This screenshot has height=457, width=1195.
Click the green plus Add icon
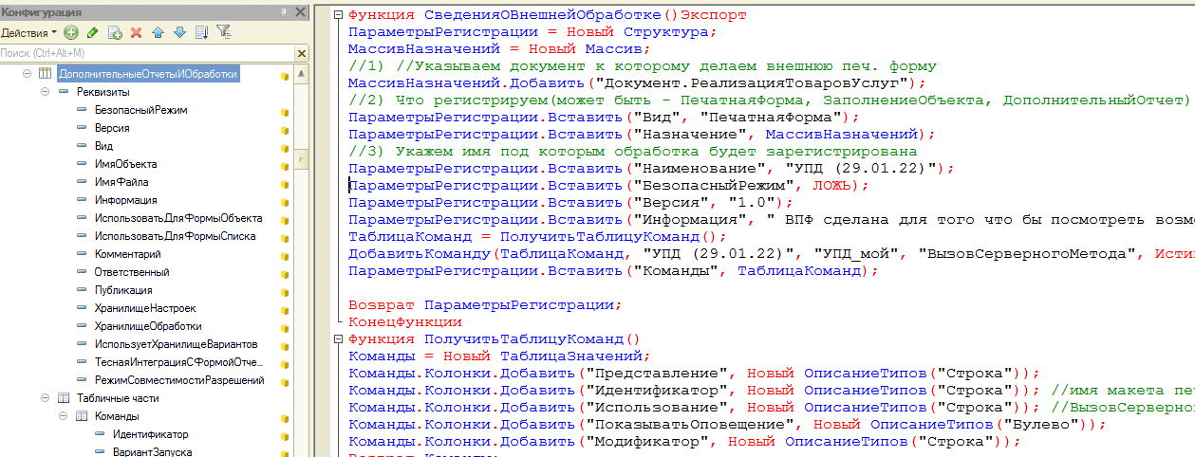point(71,32)
